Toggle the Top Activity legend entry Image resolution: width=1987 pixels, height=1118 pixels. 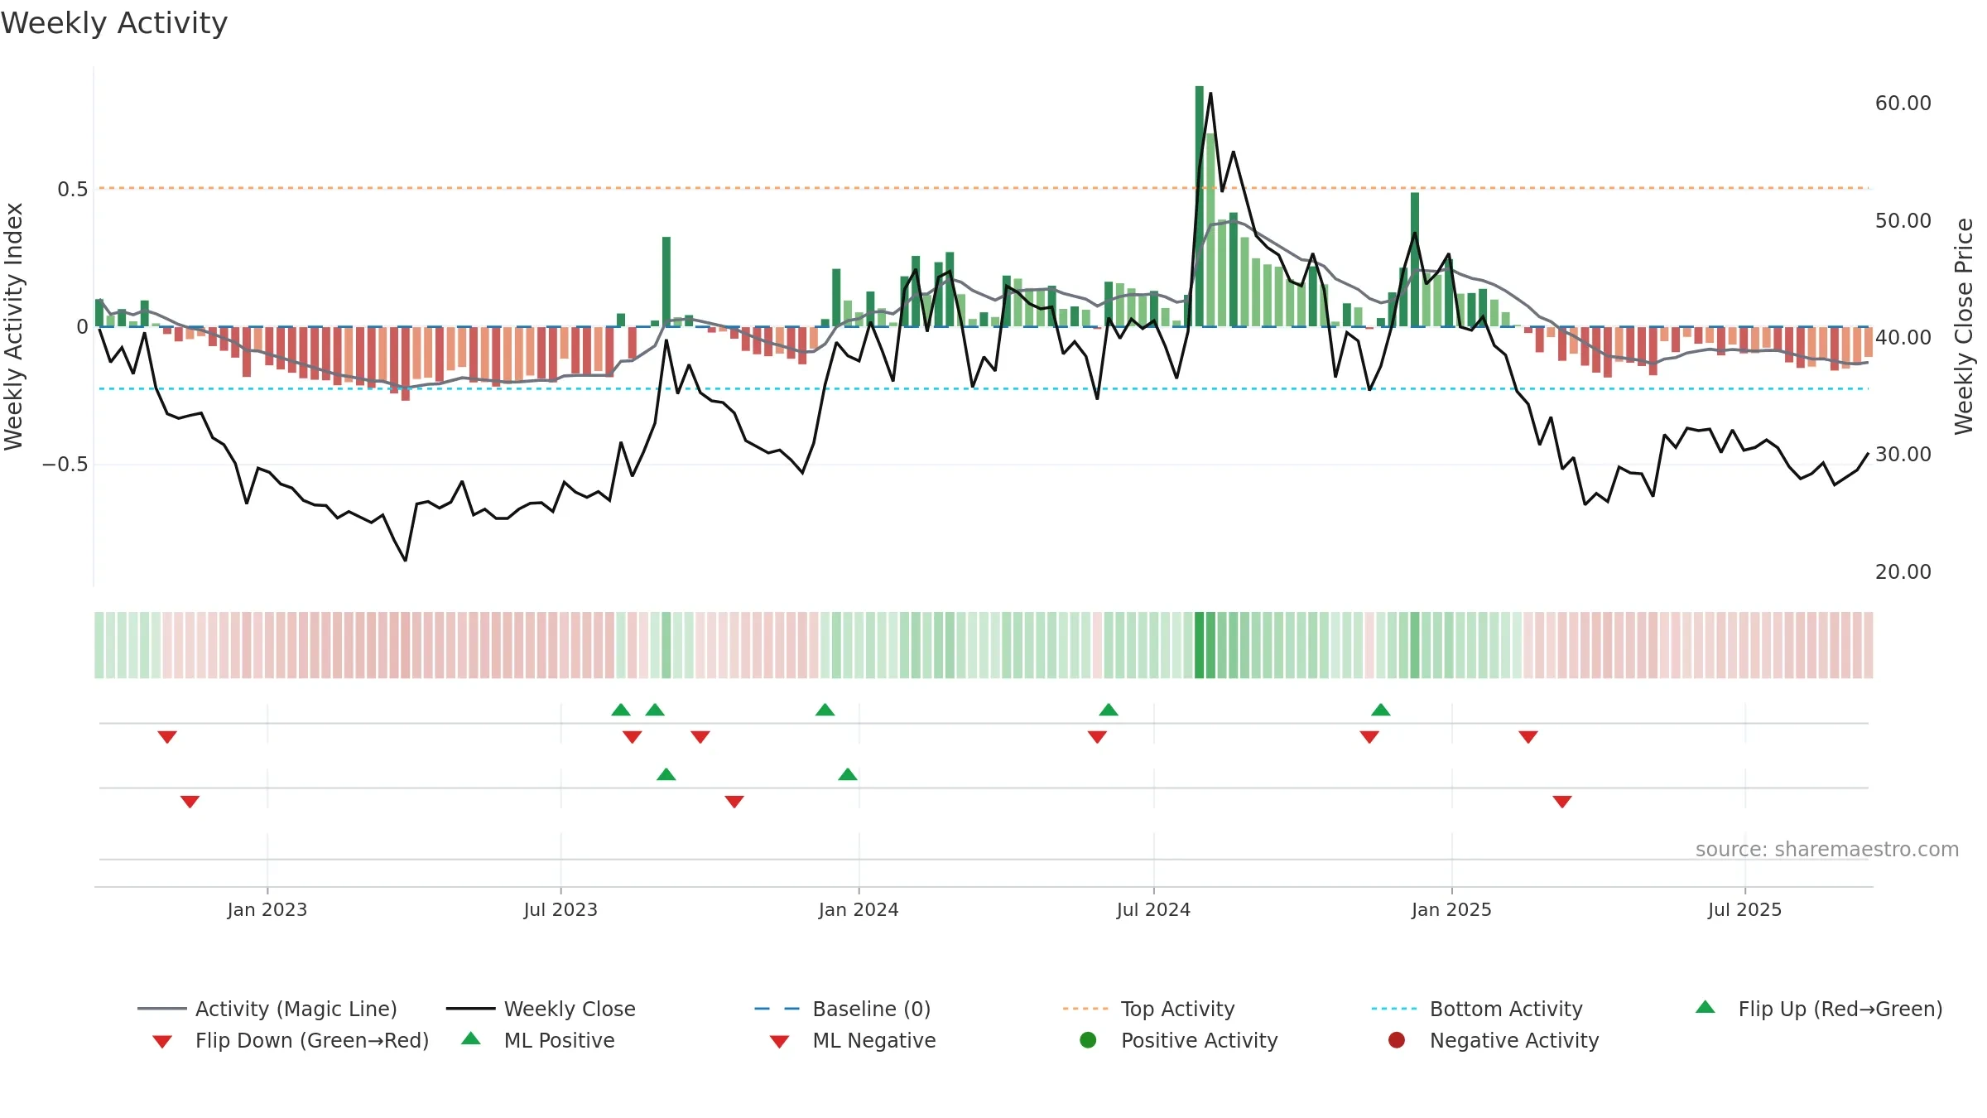point(1148,1009)
